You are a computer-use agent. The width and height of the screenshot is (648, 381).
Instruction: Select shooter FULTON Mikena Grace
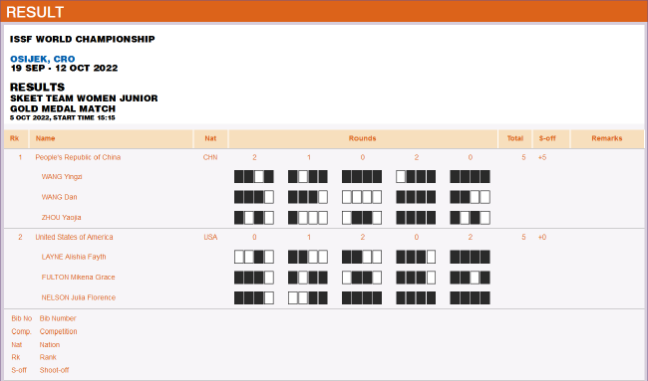tap(78, 278)
